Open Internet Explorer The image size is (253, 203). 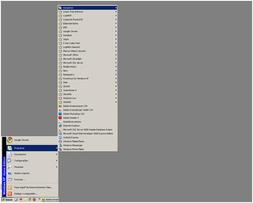[x=88, y=125]
